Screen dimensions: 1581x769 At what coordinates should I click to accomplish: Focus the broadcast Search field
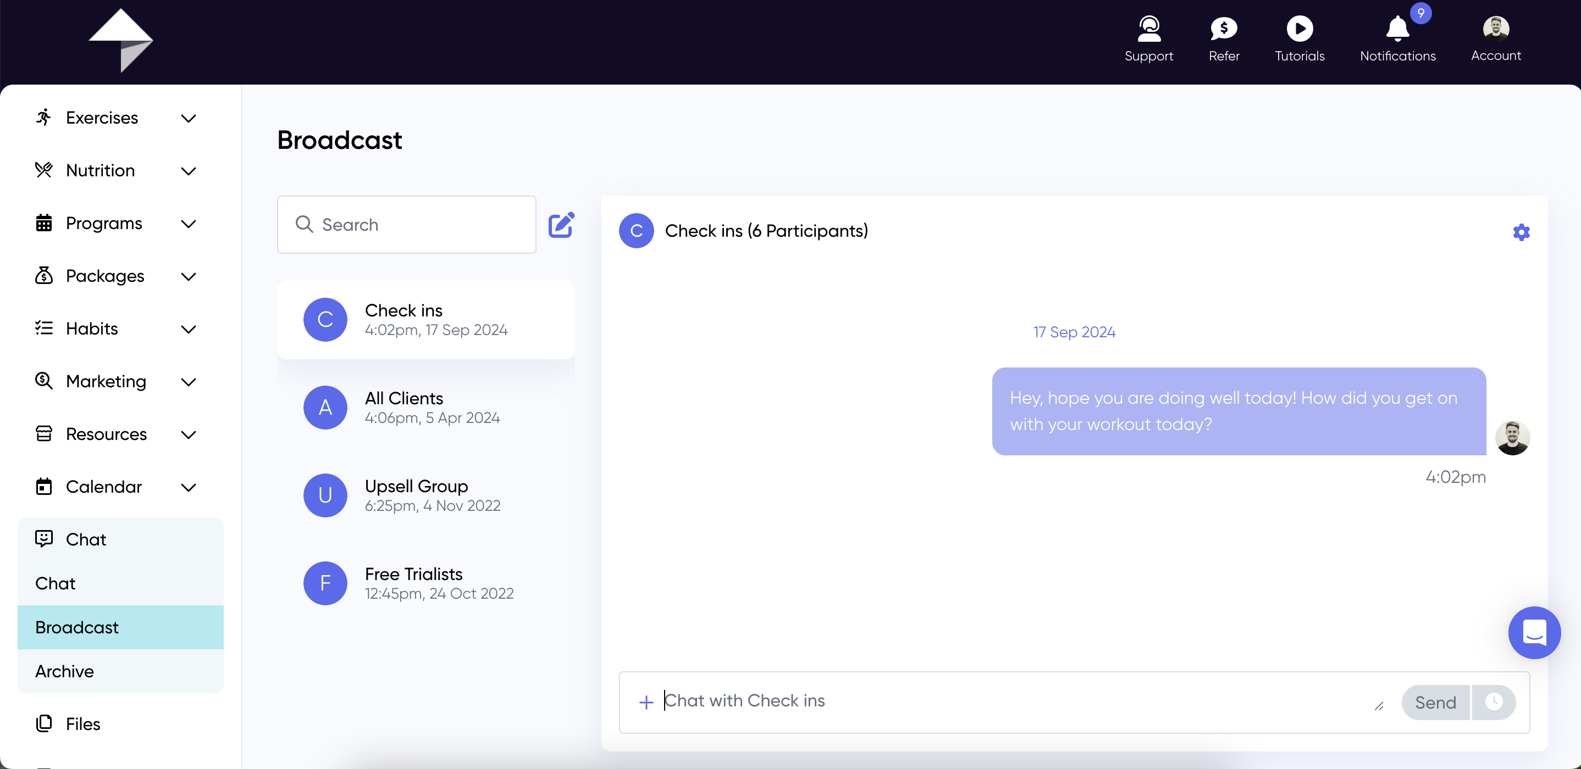(x=406, y=225)
